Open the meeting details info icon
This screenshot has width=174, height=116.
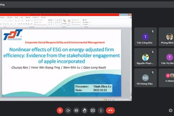tap(170, 110)
